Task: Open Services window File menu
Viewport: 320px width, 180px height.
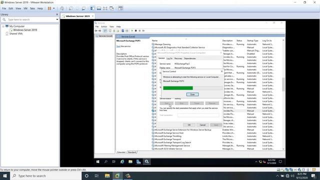Action: (97, 26)
